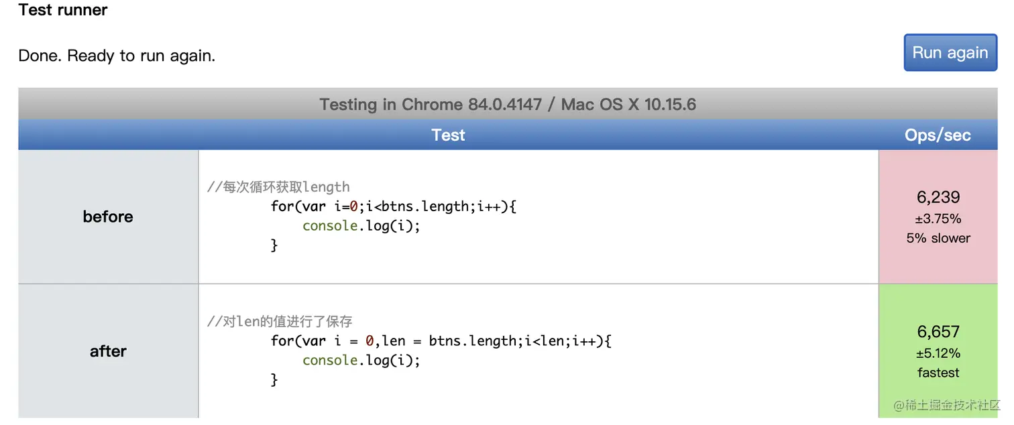Click the Test runner heading

[x=63, y=10]
